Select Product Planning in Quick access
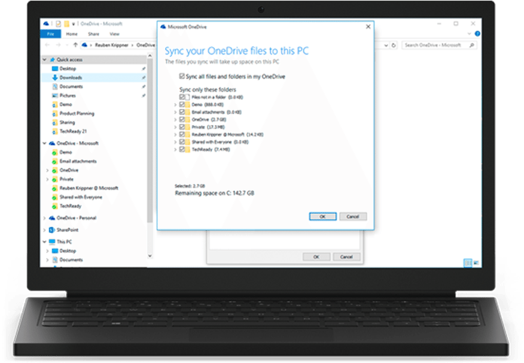This screenshot has height=363, width=524. coord(77,114)
